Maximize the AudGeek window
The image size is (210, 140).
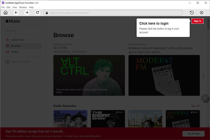click(198, 3)
